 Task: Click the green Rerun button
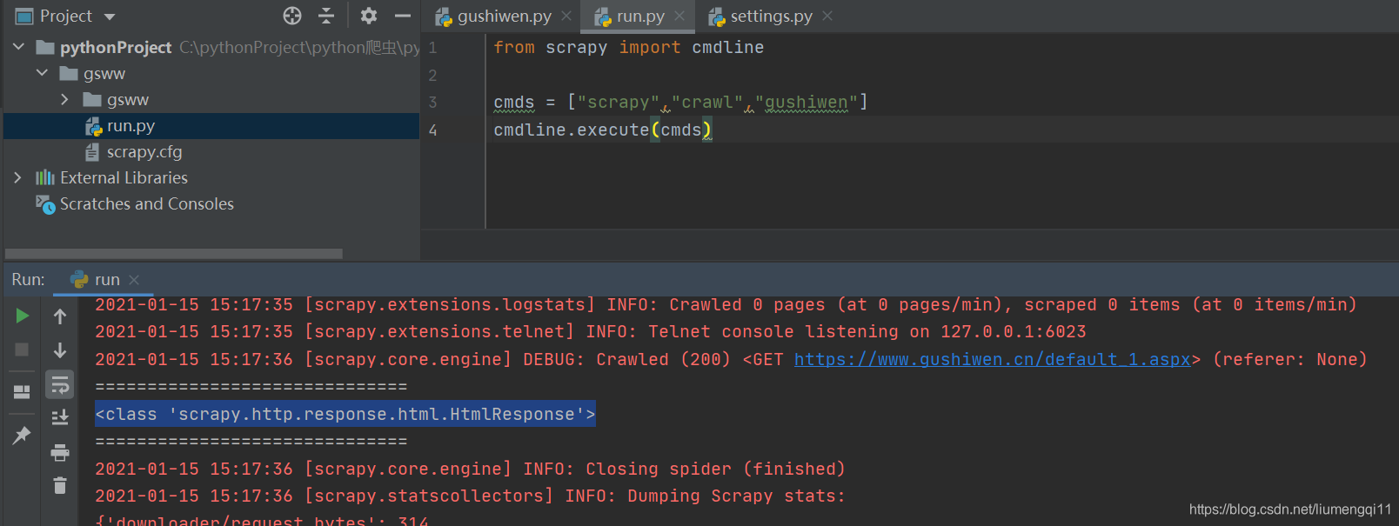click(x=23, y=316)
